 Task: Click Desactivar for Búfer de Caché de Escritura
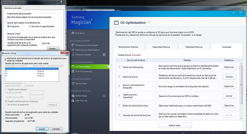pos(229,105)
